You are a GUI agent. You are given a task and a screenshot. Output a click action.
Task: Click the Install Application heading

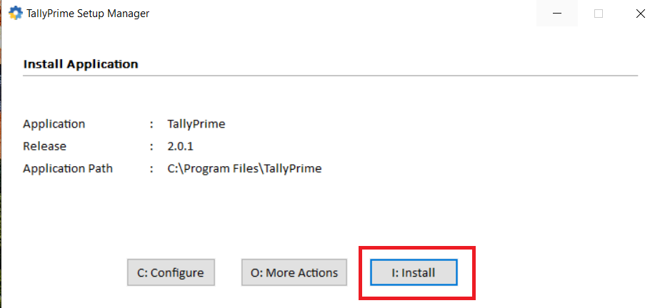(x=81, y=63)
